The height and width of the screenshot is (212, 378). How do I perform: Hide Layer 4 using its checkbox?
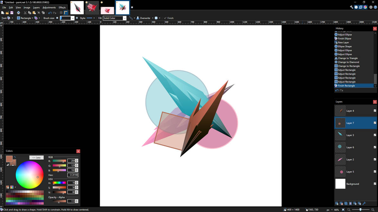coord(375,111)
